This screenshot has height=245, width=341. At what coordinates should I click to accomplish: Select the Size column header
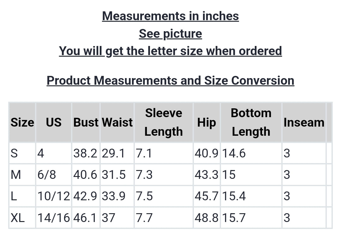[22, 122]
